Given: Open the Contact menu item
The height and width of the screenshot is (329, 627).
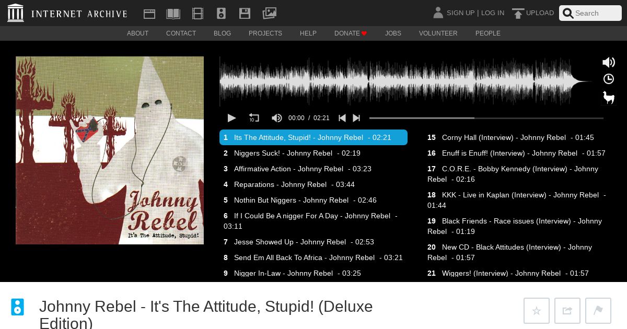Looking at the screenshot, I should (x=181, y=33).
